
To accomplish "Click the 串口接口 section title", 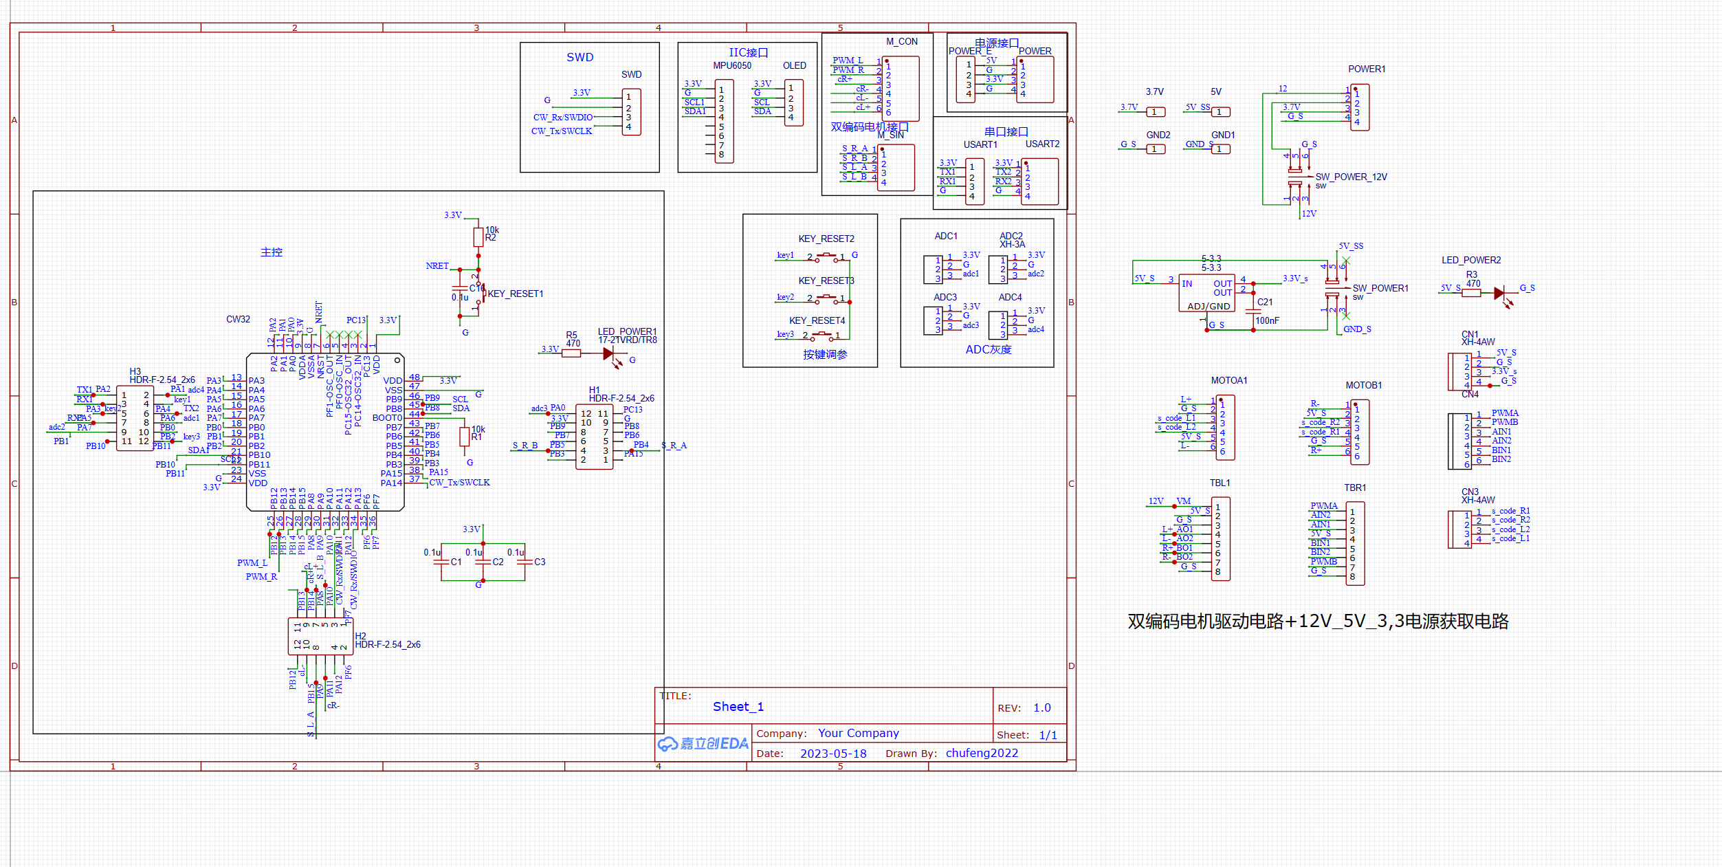I will 1006,131.
